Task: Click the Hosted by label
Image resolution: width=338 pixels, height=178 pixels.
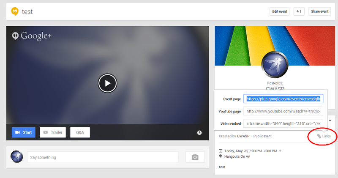Action: tap(275, 83)
